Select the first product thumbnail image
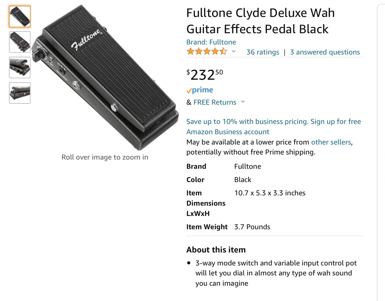The height and width of the screenshot is (301, 385). pos(20,16)
